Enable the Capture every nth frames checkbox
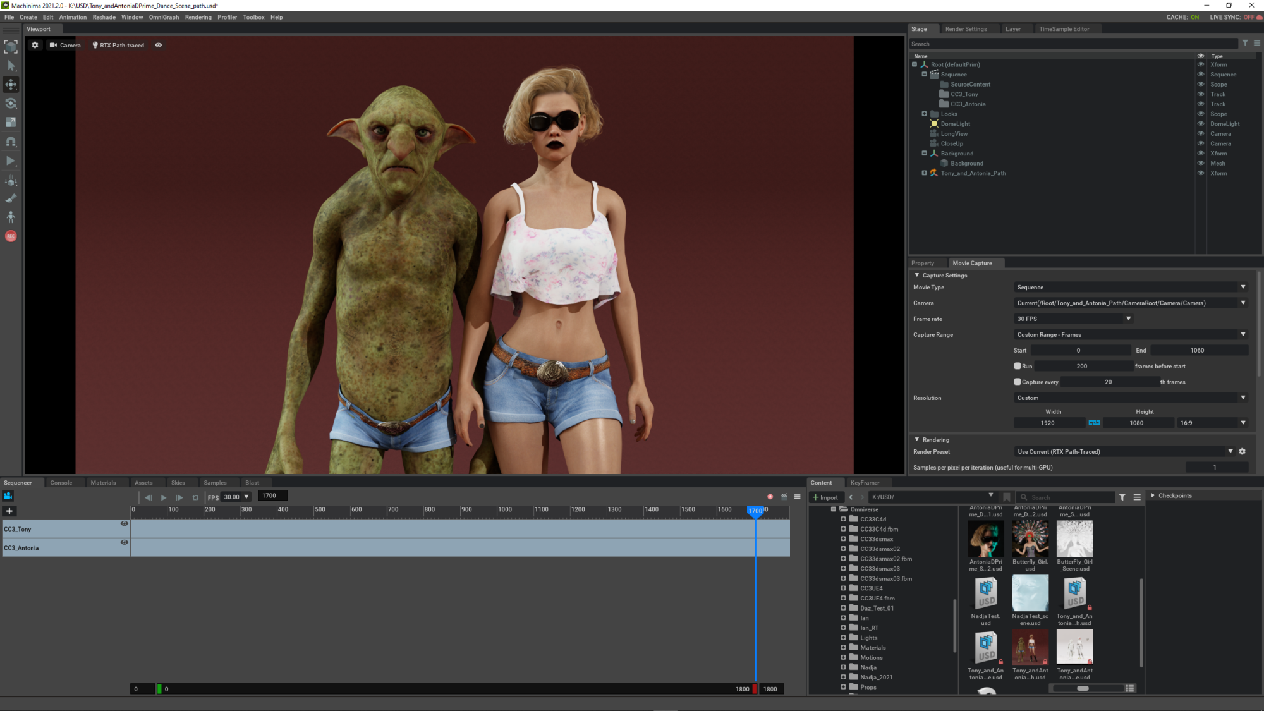The height and width of the screenshot is (711, 1264). click(x=1018, y=382)
